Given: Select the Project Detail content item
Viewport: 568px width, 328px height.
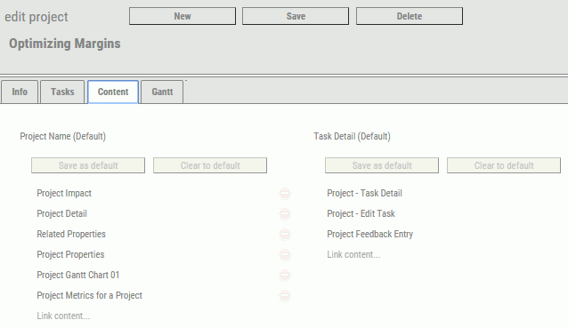Looking at the screenshot, I should coord(62,213).
